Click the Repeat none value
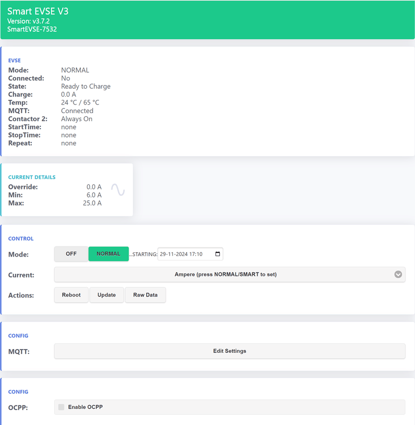The height and width of the screenshot is (425, 415). pyautogui.click(x=69, y=143)
